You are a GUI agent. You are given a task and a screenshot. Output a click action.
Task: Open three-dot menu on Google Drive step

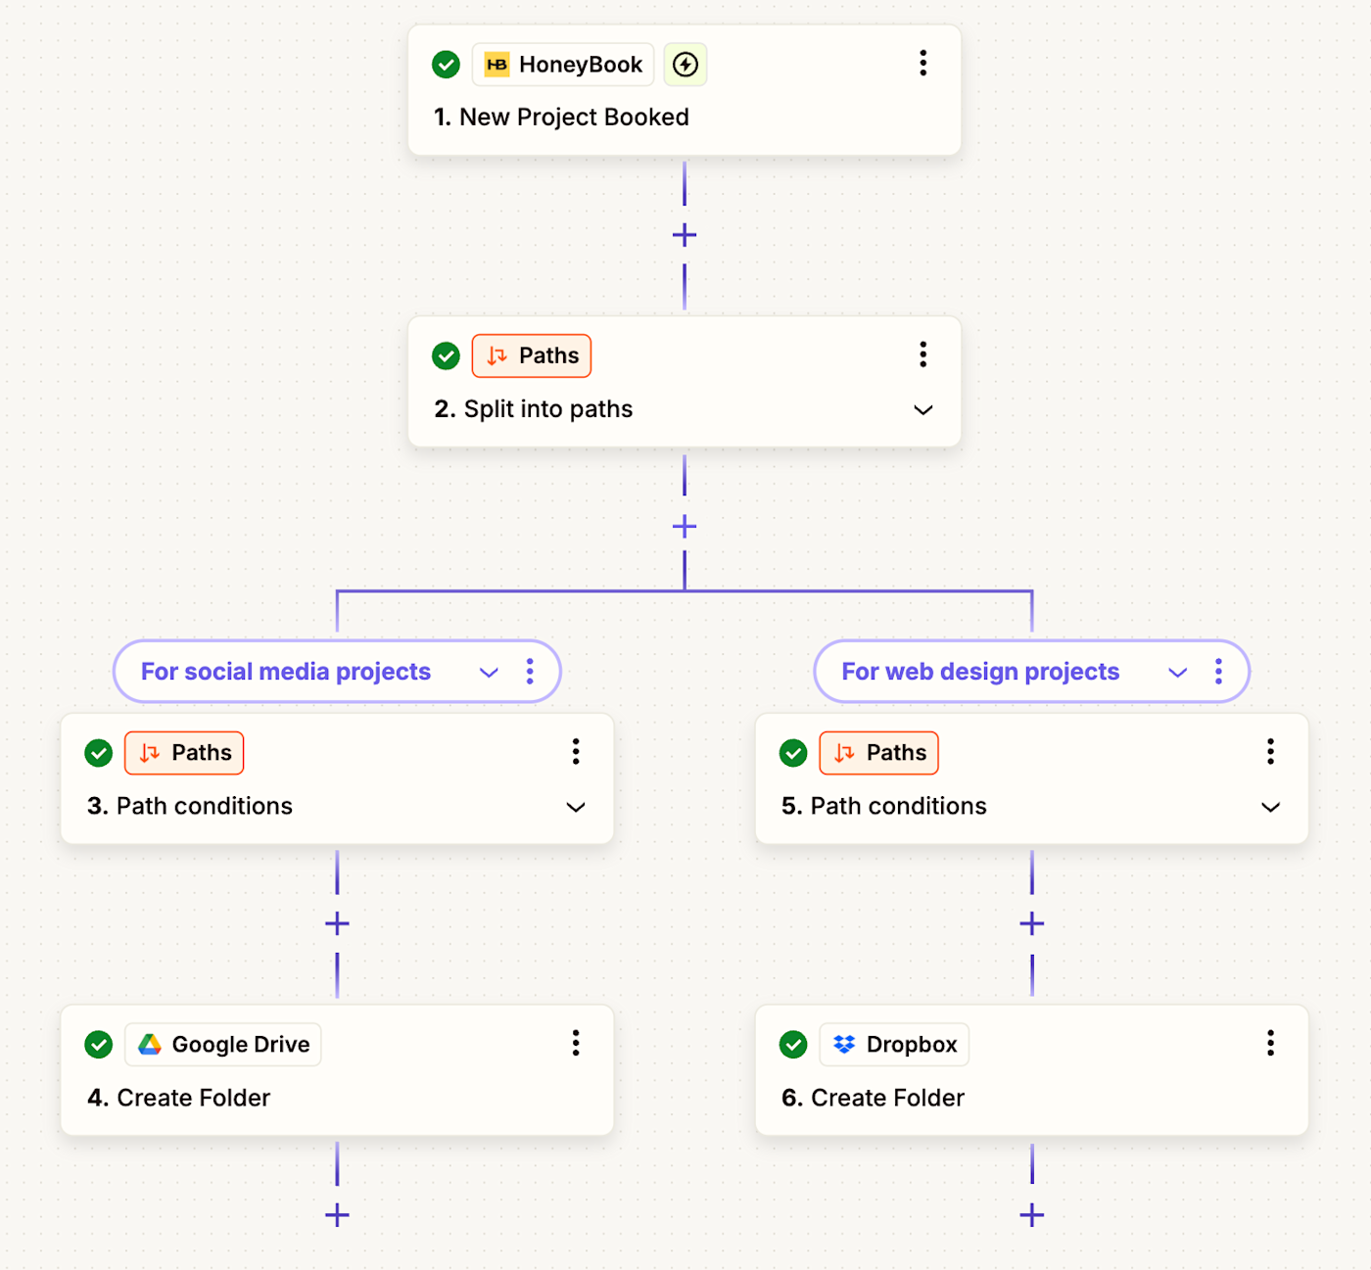tap(576, 1044)
